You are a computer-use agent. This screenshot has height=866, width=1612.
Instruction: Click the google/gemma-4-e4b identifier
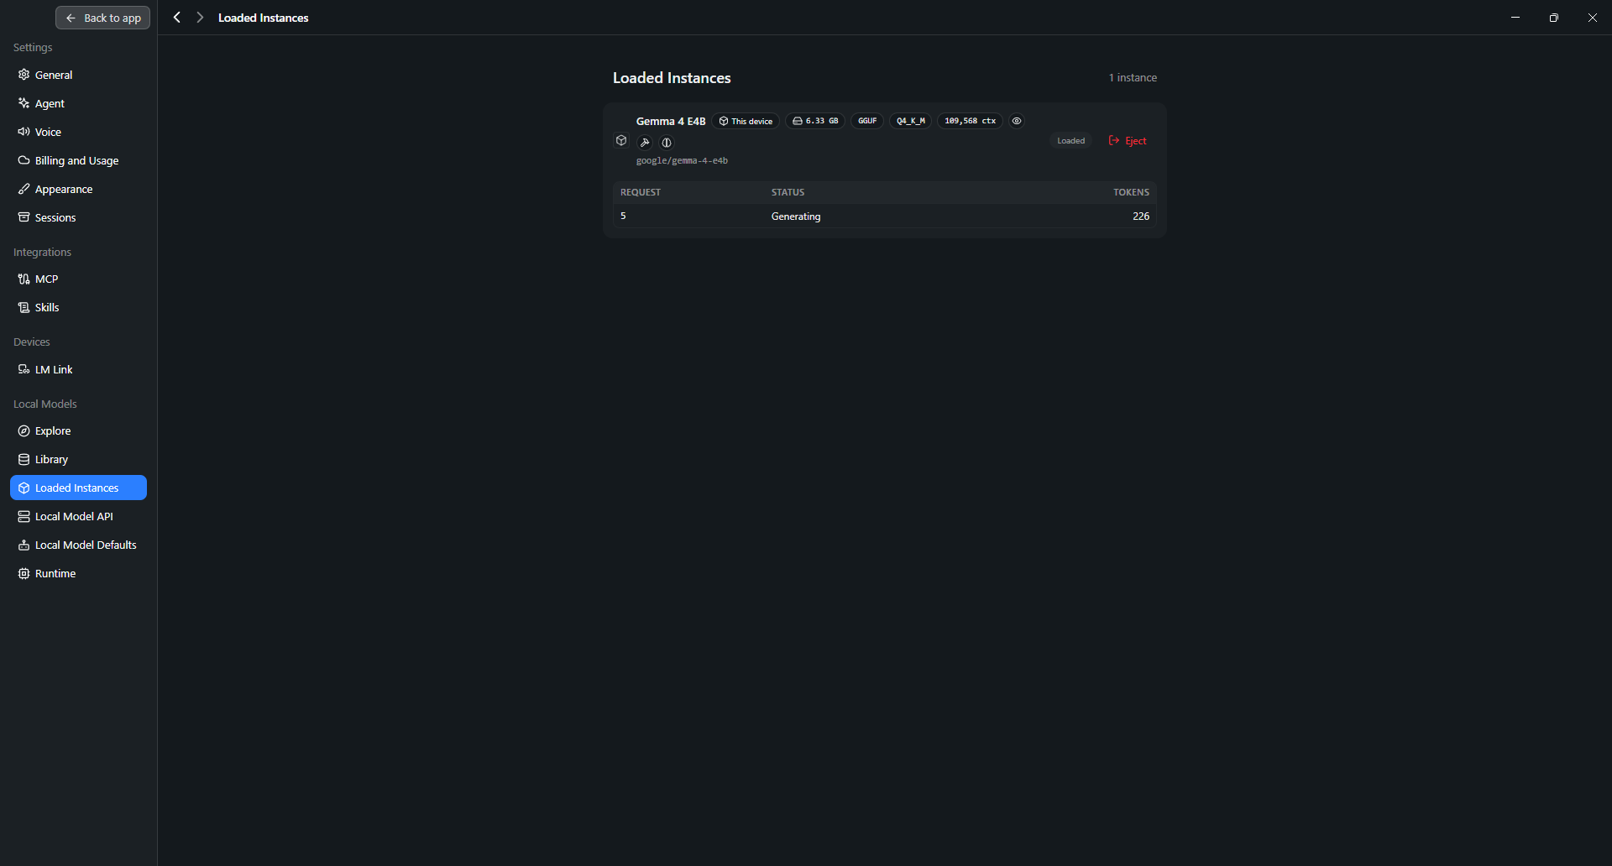(x=682, y=160)
